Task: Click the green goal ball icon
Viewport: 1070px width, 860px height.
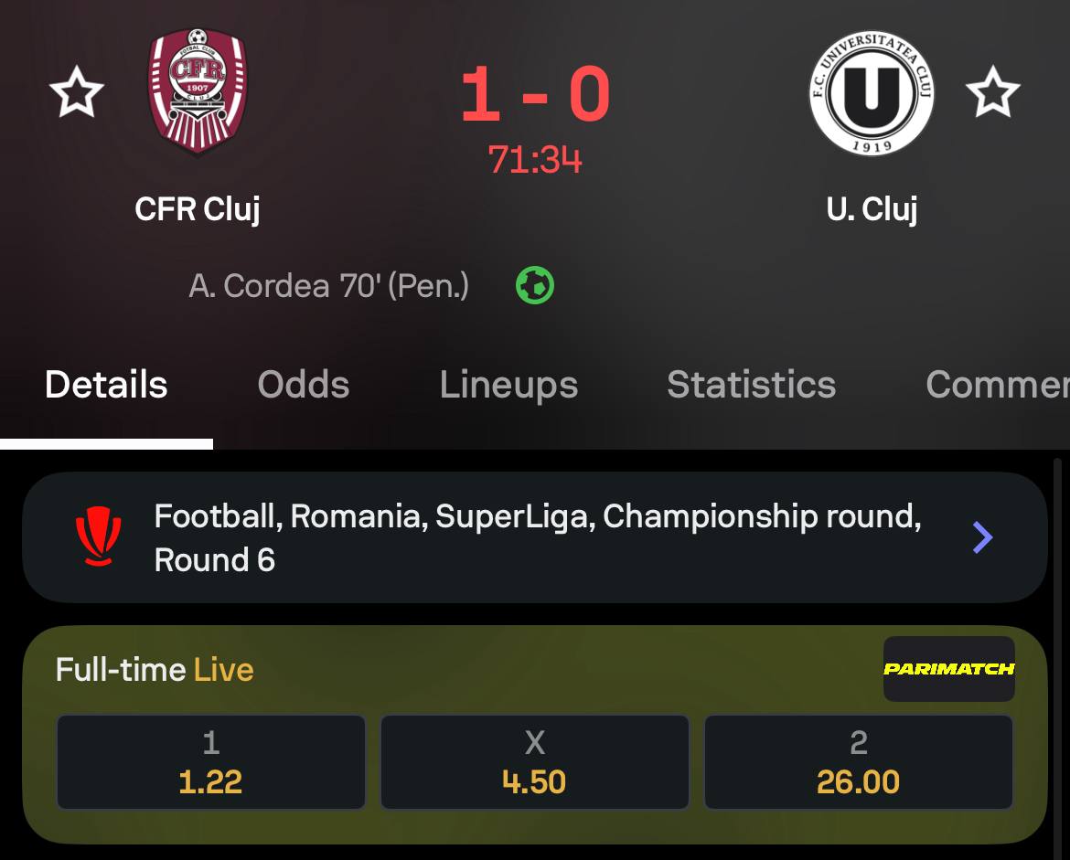Action: point(535,286)
